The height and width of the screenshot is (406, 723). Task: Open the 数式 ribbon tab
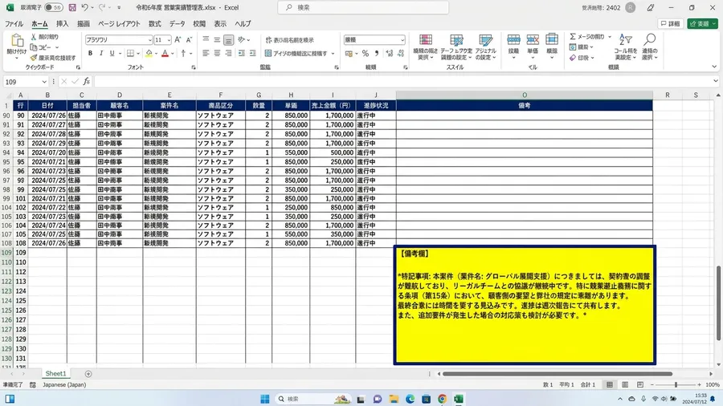154,24
